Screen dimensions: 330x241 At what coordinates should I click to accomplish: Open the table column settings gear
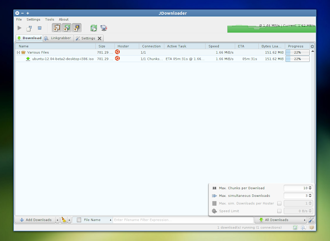coord(312,46)
